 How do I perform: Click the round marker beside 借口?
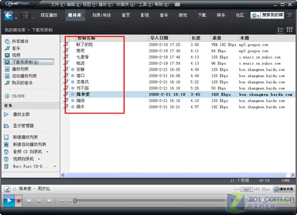(72, 75)
